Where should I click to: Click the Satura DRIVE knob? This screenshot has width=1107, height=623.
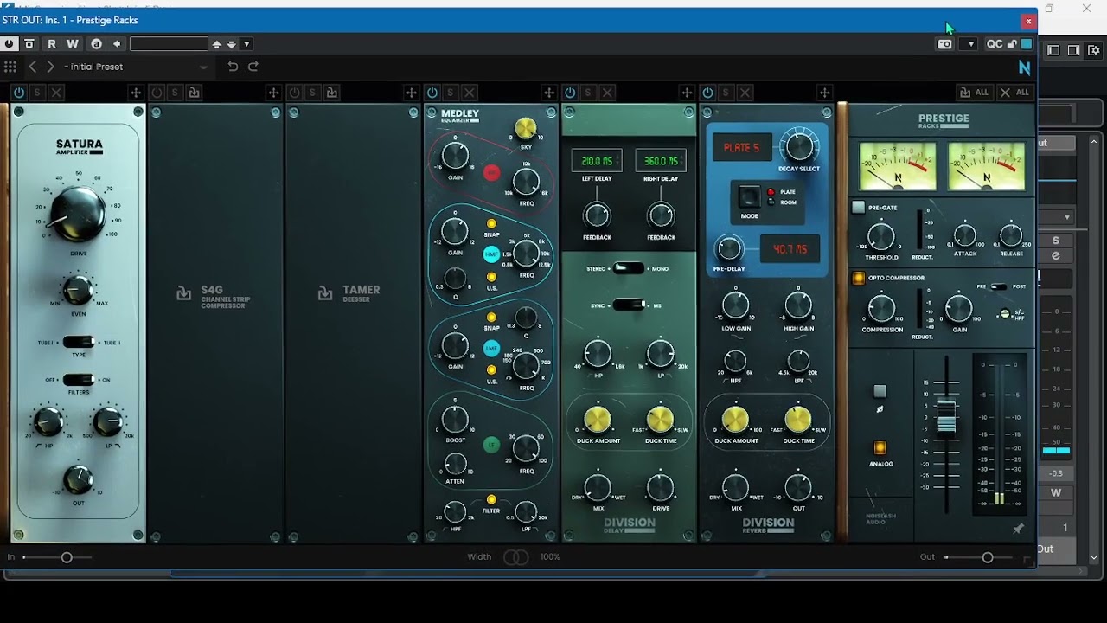tap(77, 214)
